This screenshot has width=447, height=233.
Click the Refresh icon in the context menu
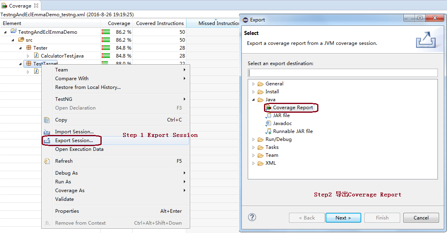(47, 161)
